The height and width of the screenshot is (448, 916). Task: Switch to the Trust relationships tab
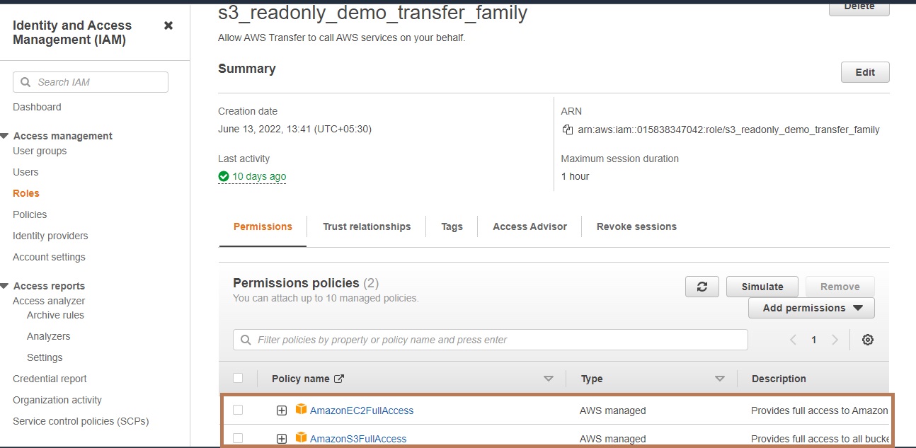pos(367,226)
